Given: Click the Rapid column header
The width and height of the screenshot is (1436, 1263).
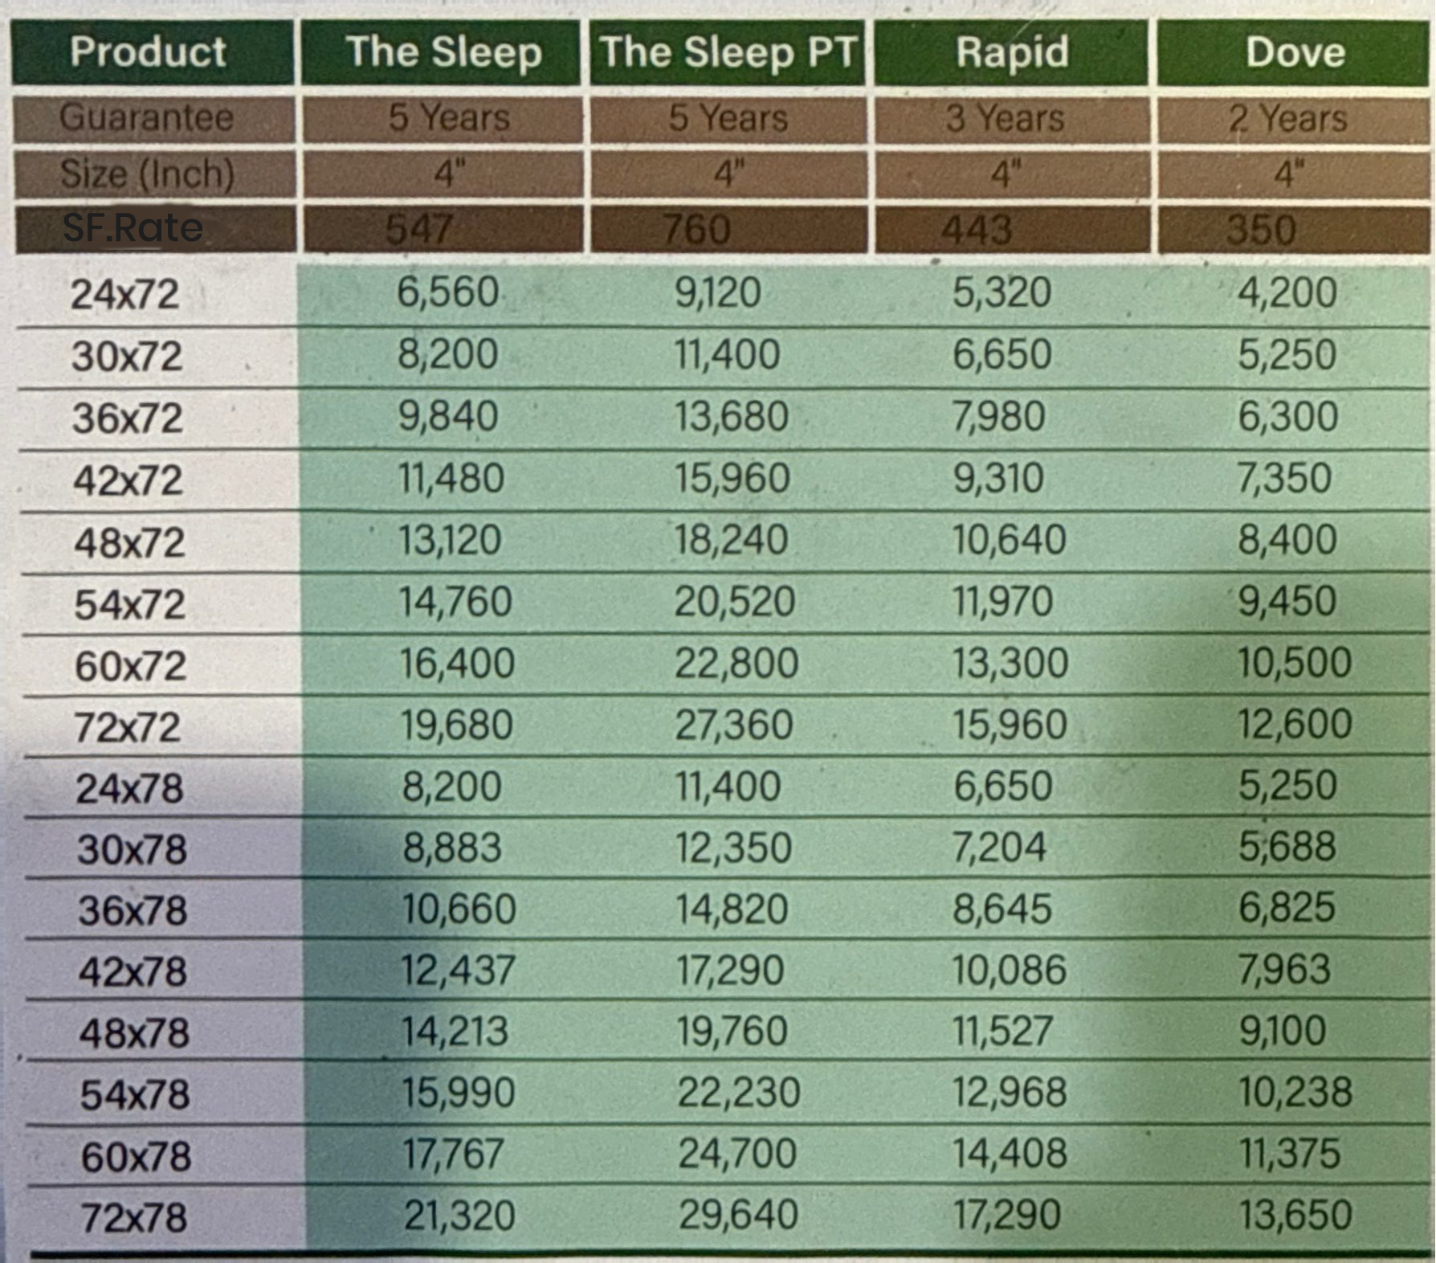Looking at the screenshot, I should pos(1012,52).
